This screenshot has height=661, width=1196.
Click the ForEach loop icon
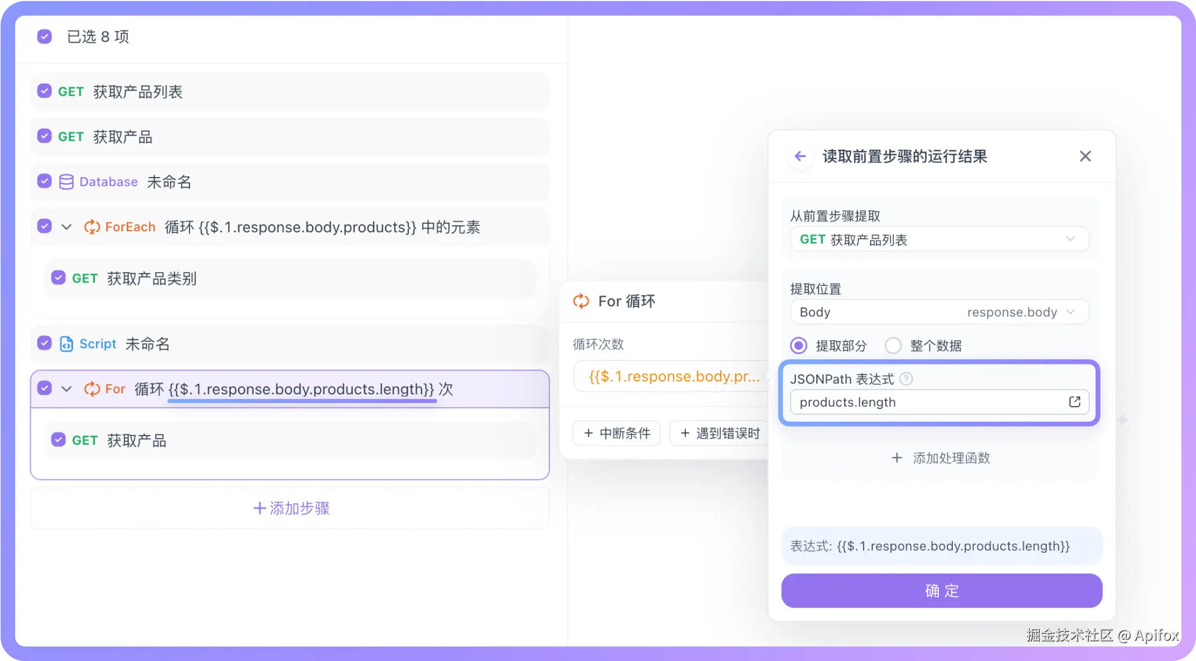pyautogui.click(x=92, y=227)
